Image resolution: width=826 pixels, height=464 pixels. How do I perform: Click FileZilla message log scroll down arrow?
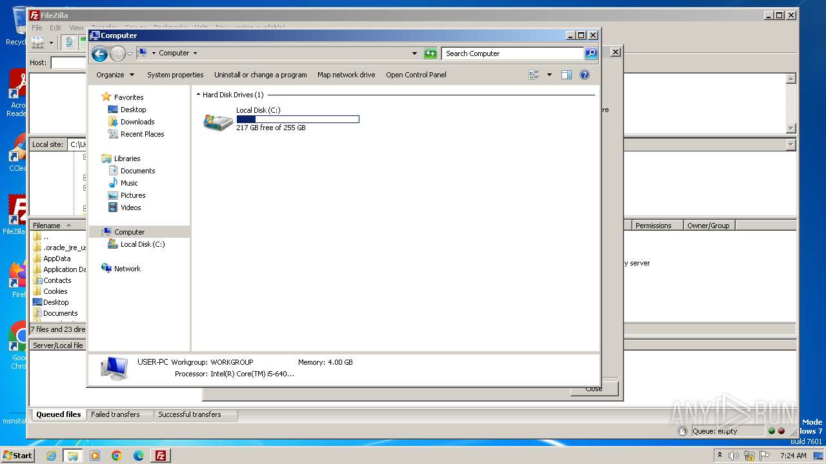[x=791, y=128]
